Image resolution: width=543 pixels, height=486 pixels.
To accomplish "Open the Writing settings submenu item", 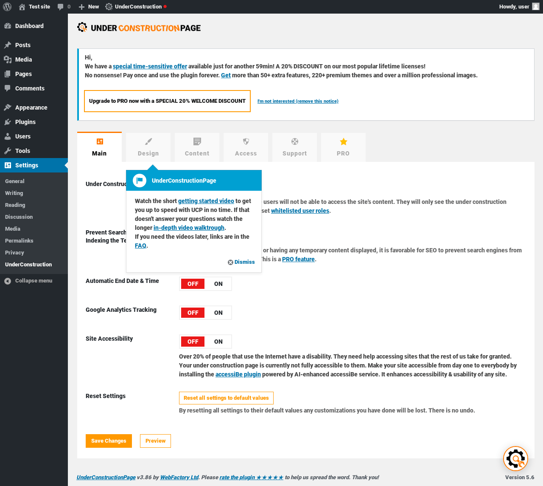I will coord(14,193).
